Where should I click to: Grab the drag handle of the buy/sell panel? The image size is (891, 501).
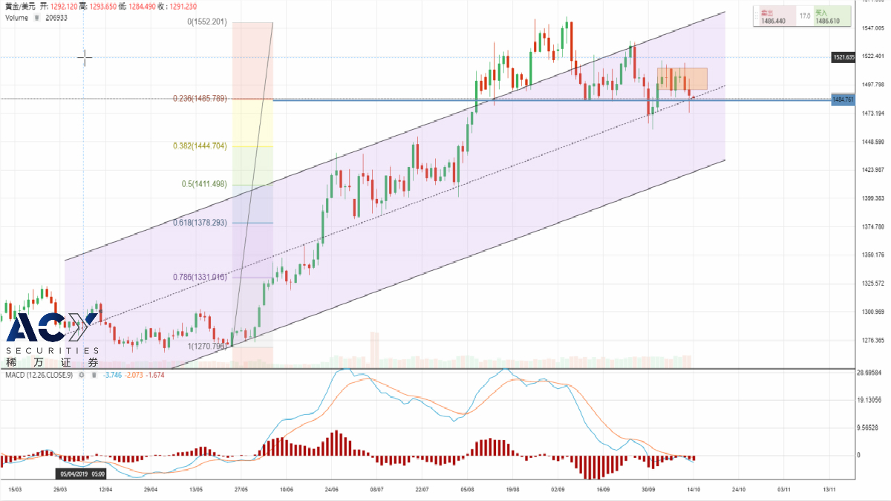[757, 16]
